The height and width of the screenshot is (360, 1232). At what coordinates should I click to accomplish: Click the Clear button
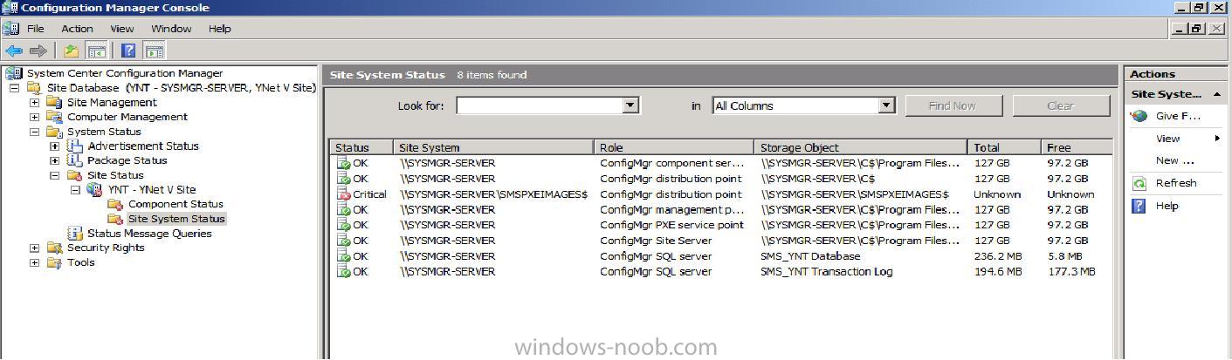(x=1060, y=105)
